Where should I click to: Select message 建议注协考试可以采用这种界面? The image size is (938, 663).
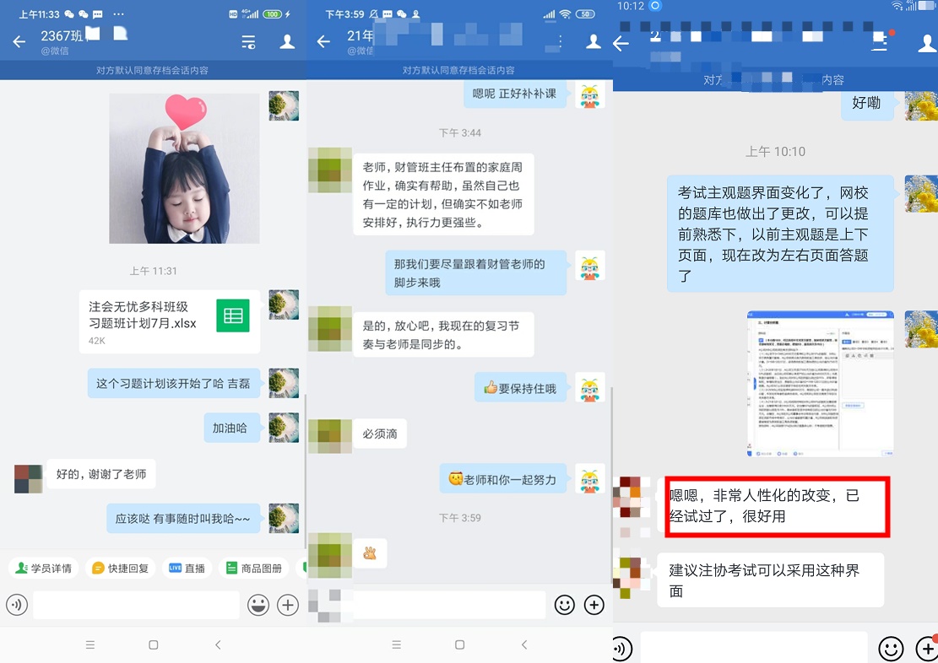(771, 579)
